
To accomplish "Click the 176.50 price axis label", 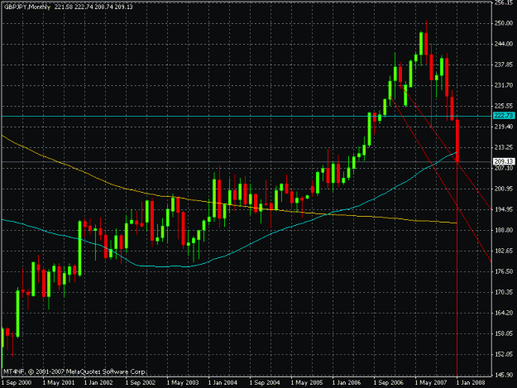I will coord(504,271).
